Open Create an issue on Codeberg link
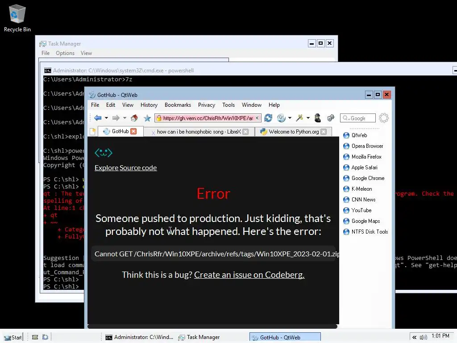The height and width of the screenshot is (343, 457). 249,275
